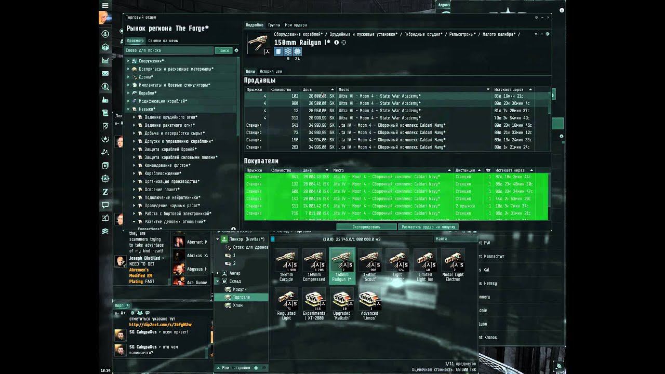Sort sellers by Цена column header

pos(318,89)
